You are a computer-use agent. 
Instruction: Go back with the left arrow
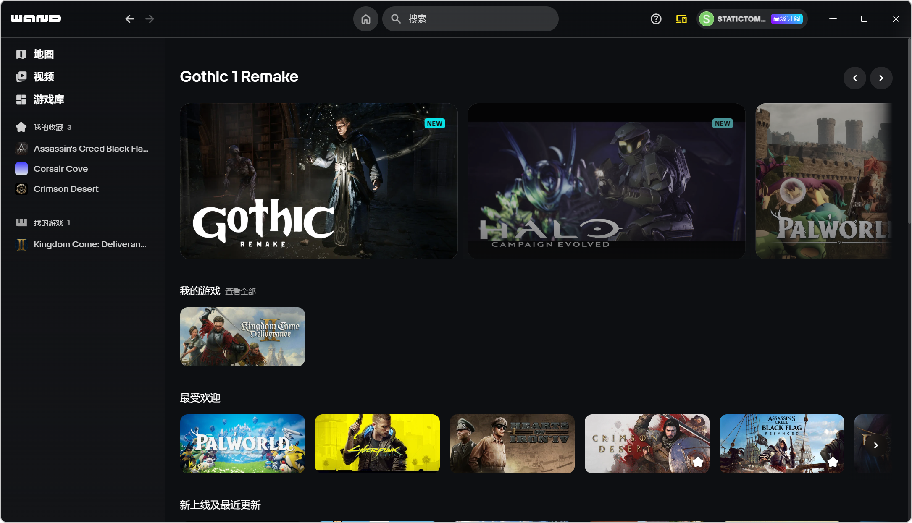coord(129,19)
